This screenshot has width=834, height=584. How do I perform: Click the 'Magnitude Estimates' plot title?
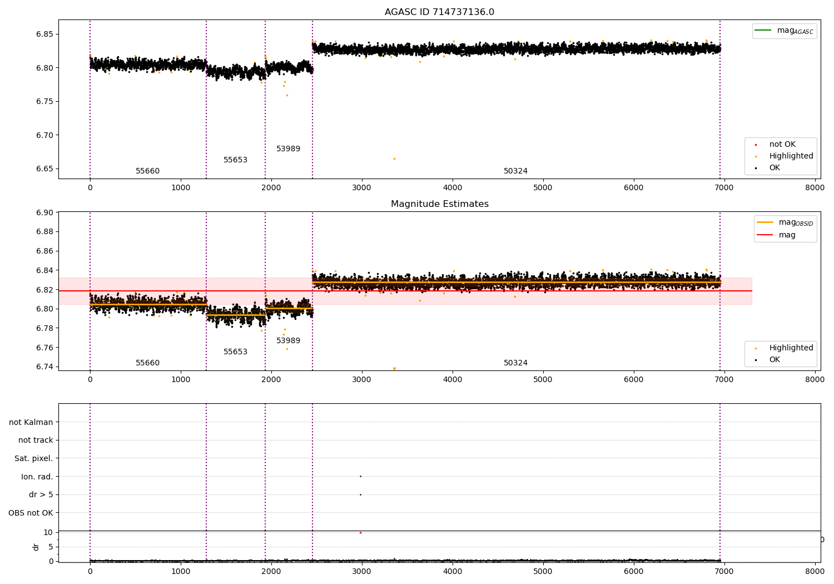[x=439, y=204]
